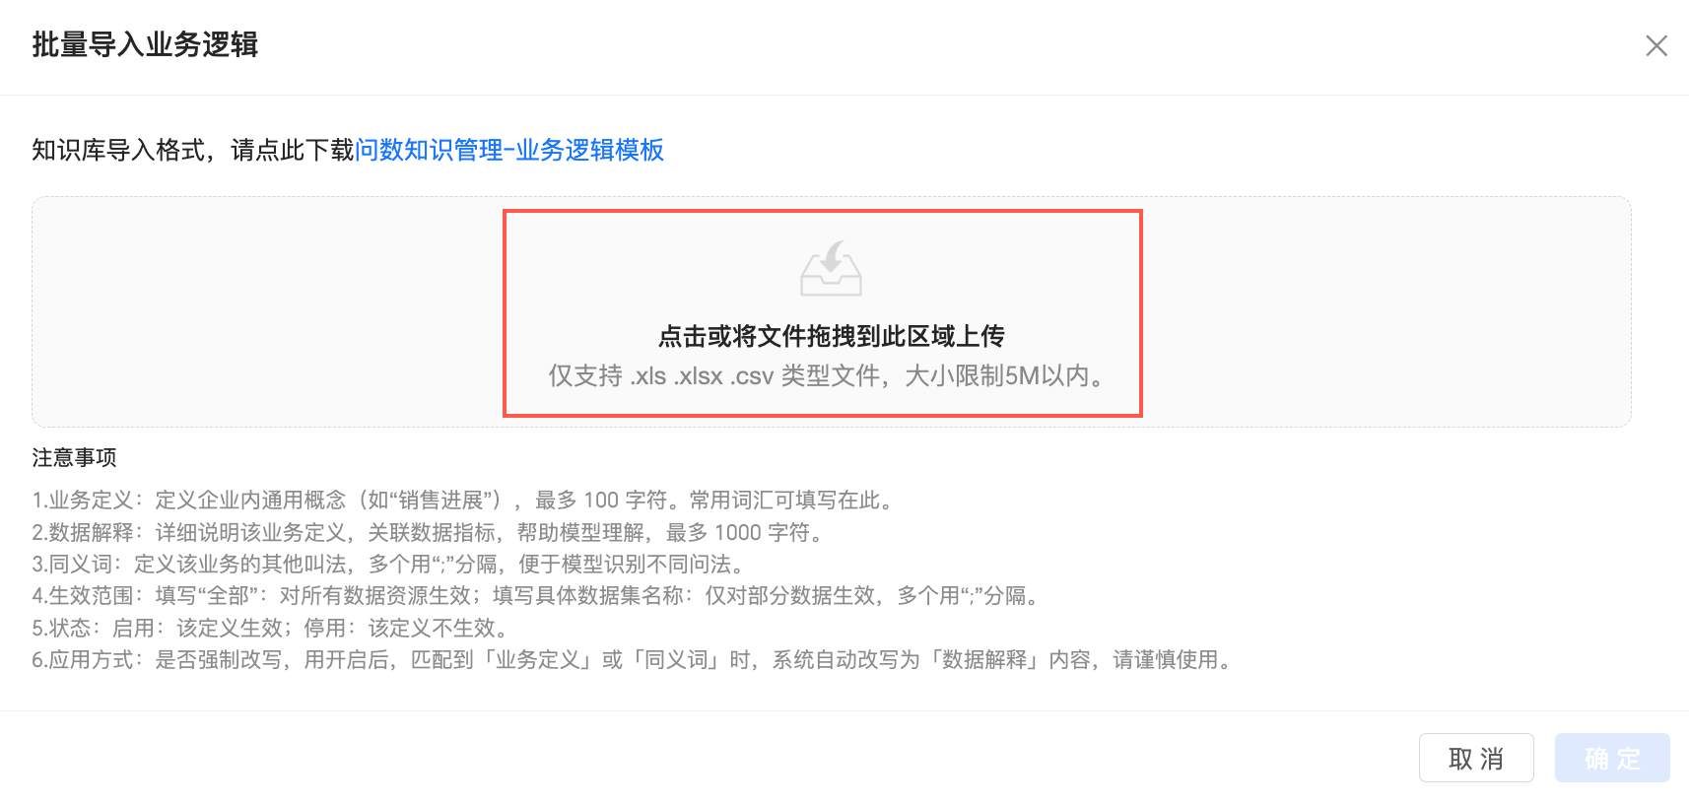The image size is (1689, 804).
Task: Click the 知识库导入格式，请点此下载 text
Action: pos(192,150)
